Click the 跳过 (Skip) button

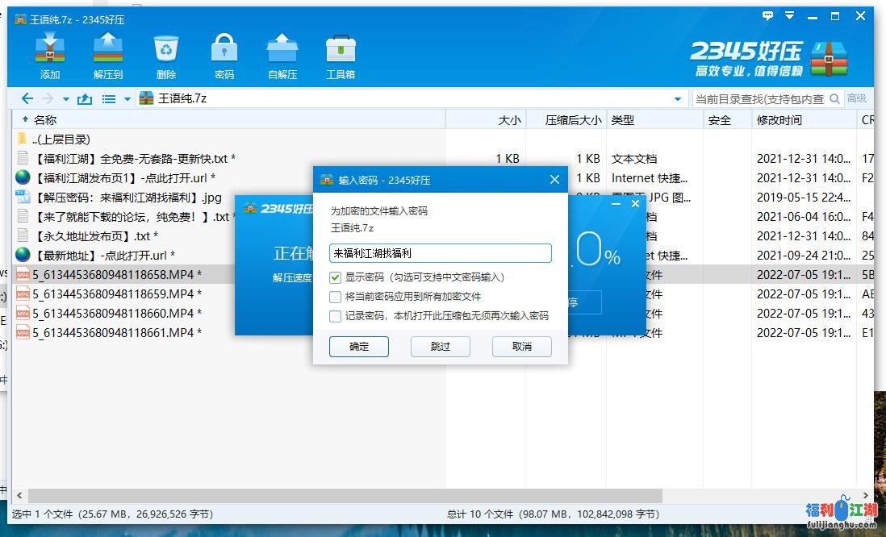pos(440,347)
